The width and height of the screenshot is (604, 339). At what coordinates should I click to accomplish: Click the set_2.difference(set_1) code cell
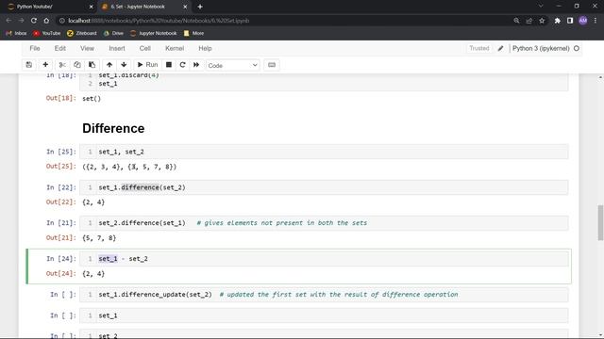[324, 223]
